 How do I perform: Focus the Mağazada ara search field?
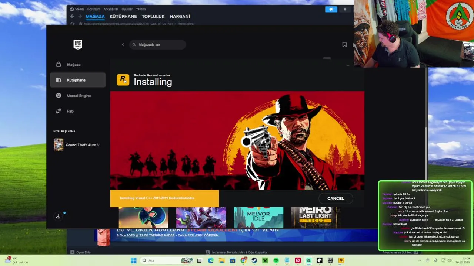pyautogui.click(x=158, y=45)
